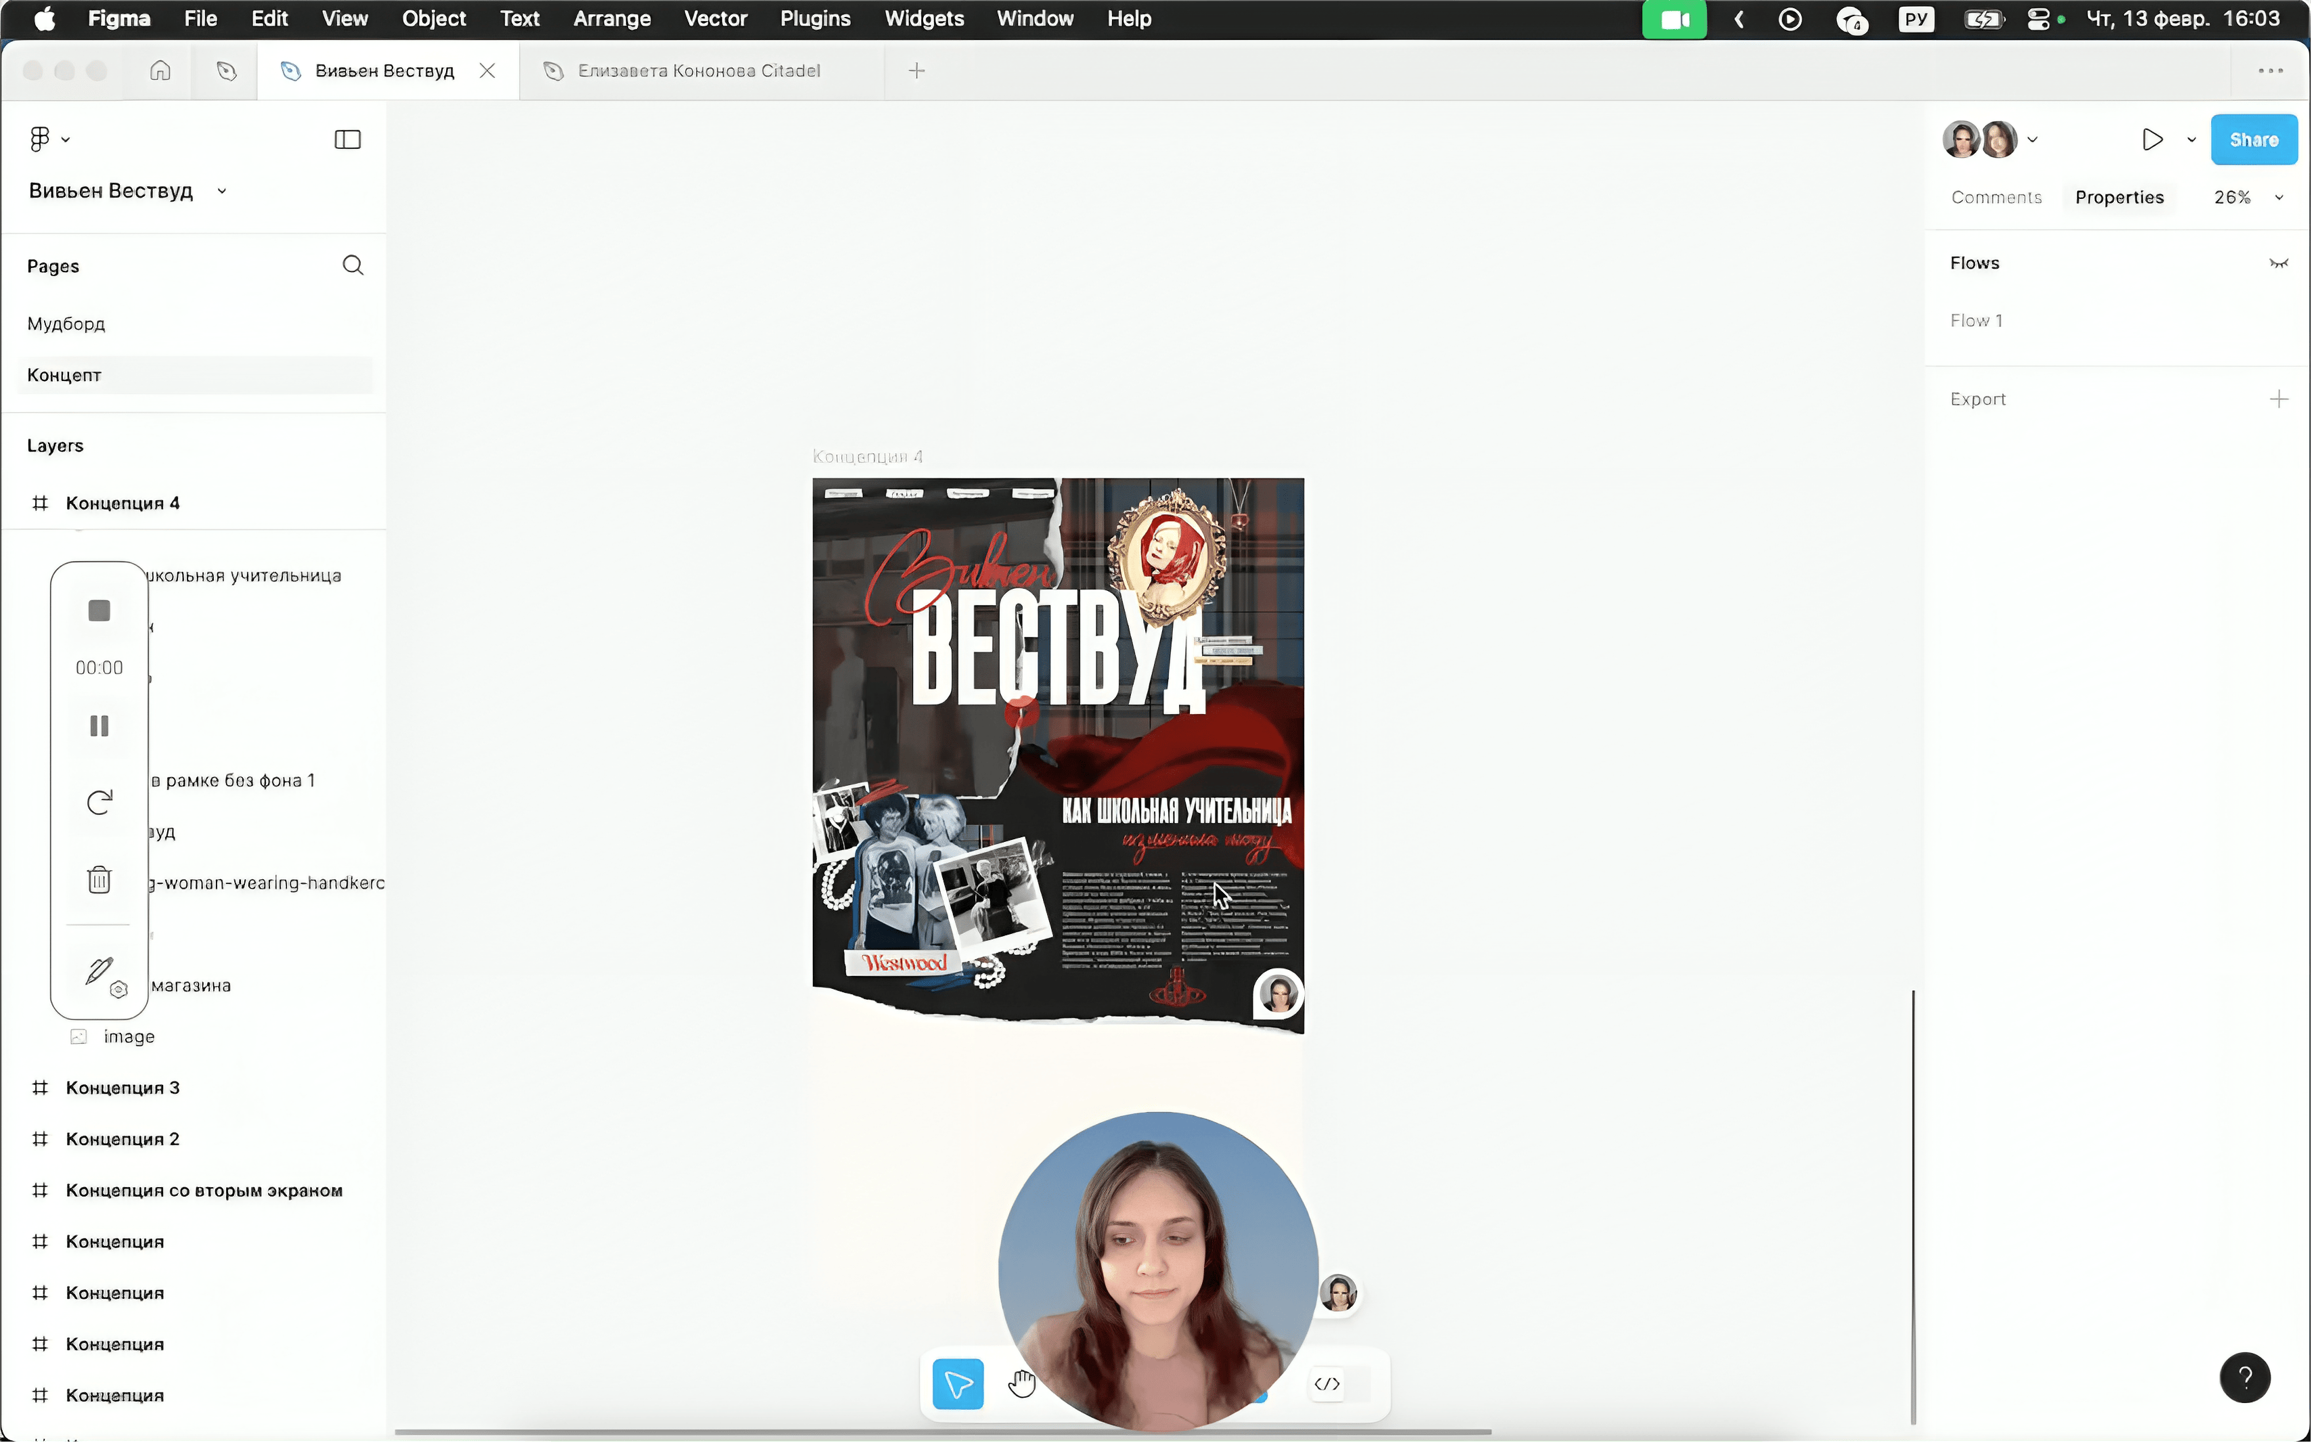This screenshot has width=2312, height=1443.
Task: Hide the Flows section icon
Action: pyautogui.click(x=2279, y=263)
